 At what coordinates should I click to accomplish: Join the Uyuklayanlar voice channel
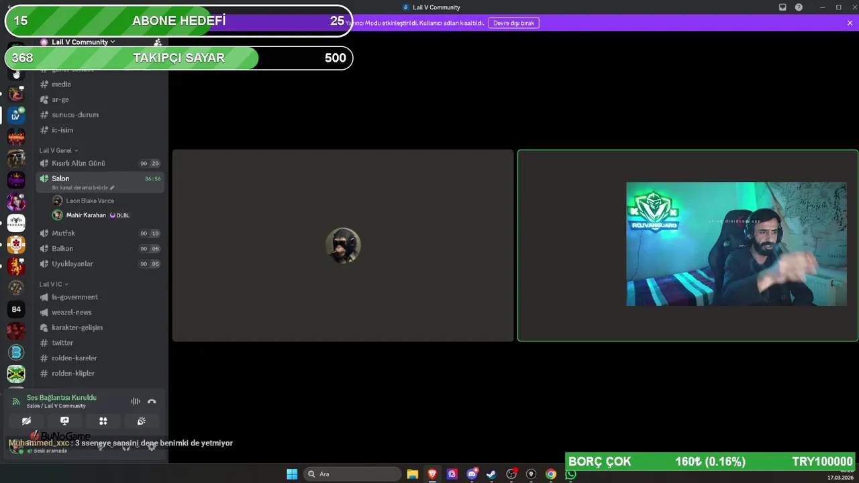point(99,264)
